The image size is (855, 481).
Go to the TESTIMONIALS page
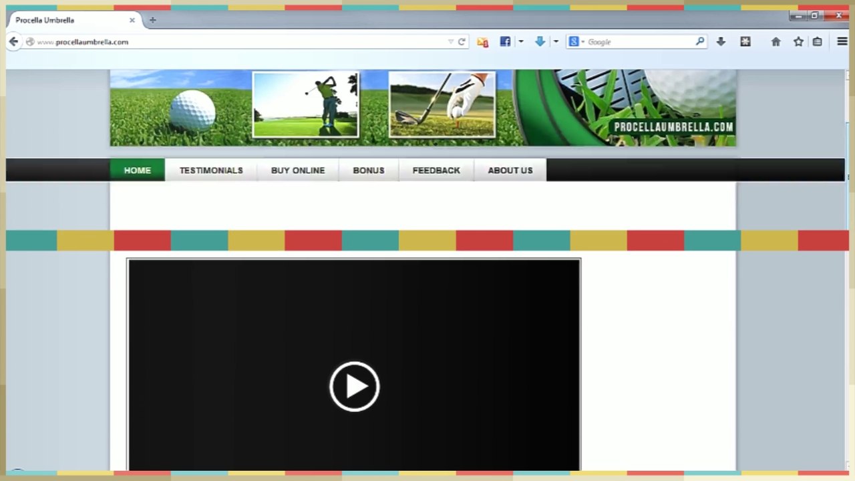[x=211, y=170]
